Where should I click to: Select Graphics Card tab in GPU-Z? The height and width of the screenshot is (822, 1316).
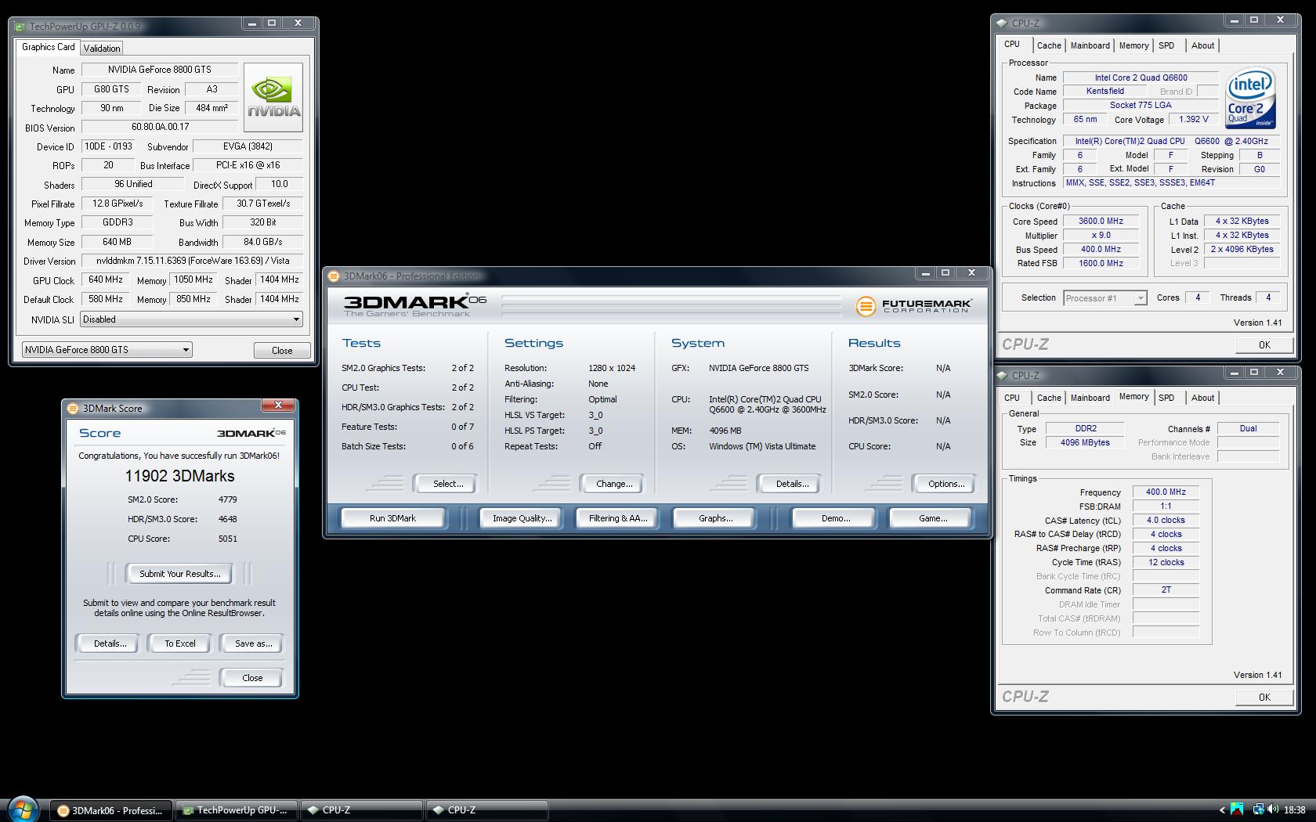tap(49, 47)
